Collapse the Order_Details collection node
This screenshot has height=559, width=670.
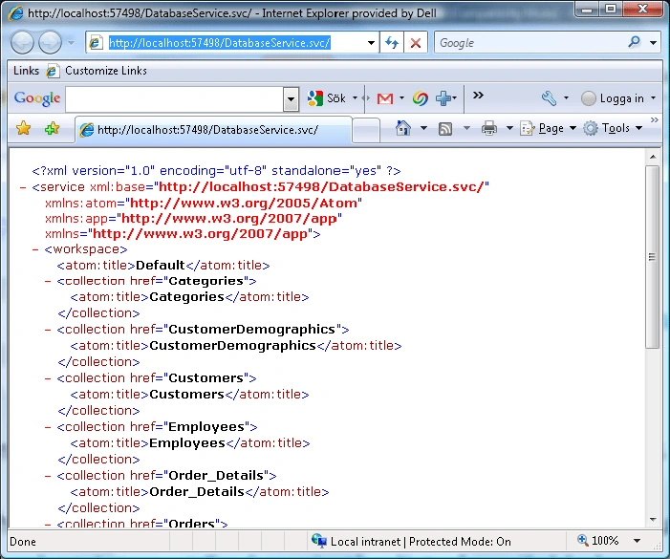(48, 476)
